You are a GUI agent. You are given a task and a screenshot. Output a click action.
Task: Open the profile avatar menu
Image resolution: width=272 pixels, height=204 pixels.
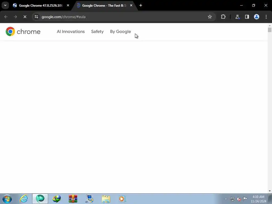[x=257, y=17]
